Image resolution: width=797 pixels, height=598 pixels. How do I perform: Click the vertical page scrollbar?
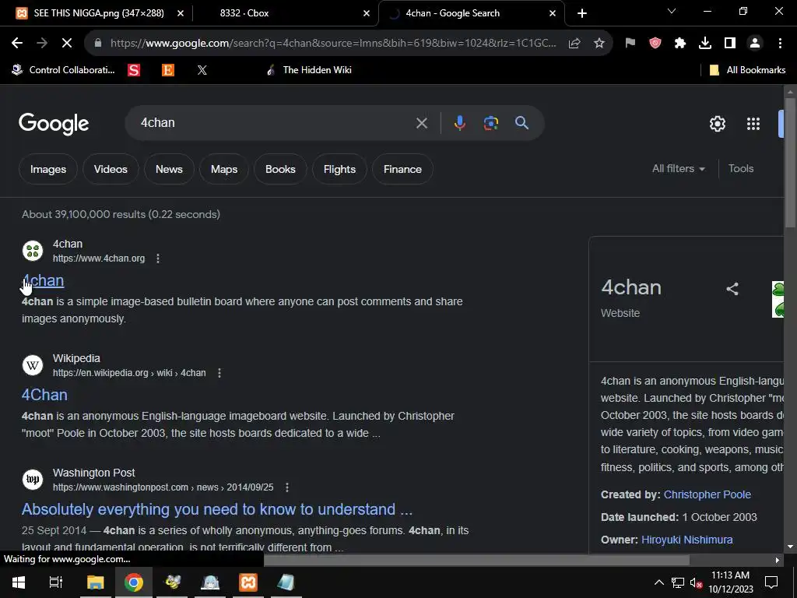point(790,162)
